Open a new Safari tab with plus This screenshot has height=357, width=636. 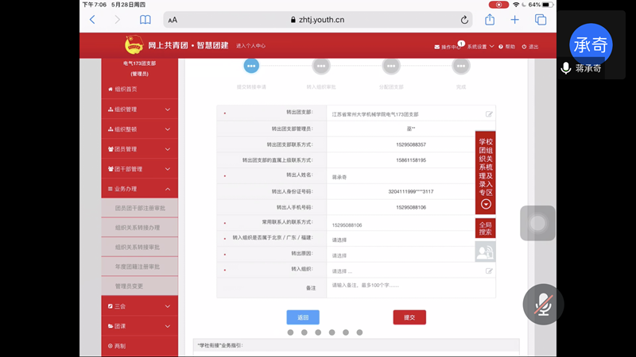pyautogui.click(x=515, y=20)
